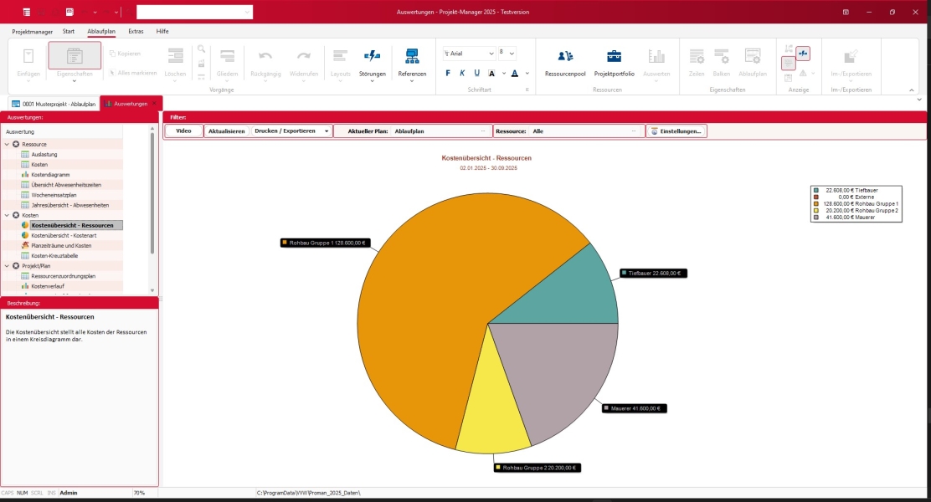This screenshot has height=502, width=931.
Task: Open the Einstellungen... button
Action: point(676,131)
